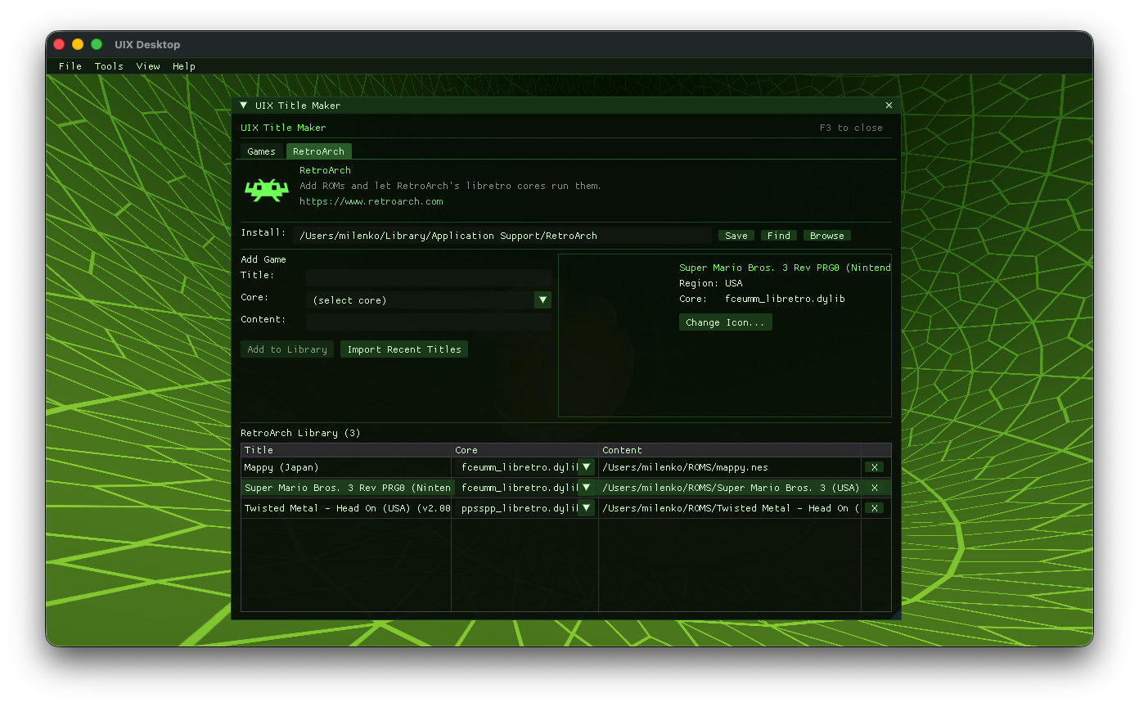This screenshot has height=707, width=1139.
Task: Click the Title column header
Action: (346, 450)
